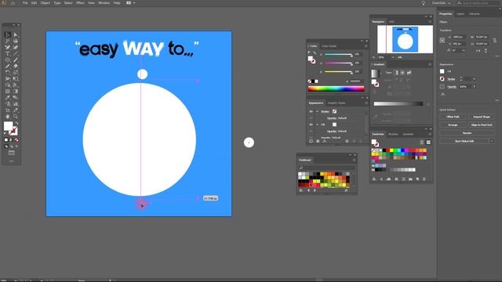Screen dimensions: 502x282
Task: Expand the Fill row in Appearance
Action: point(317,125)
